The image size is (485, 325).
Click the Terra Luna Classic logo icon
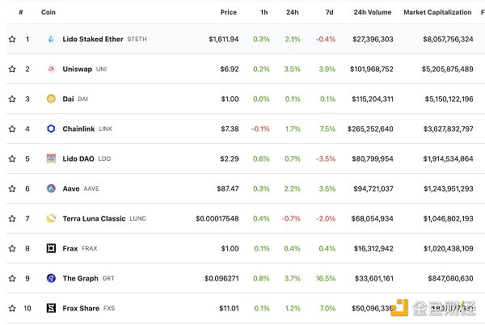pos(51,219)
